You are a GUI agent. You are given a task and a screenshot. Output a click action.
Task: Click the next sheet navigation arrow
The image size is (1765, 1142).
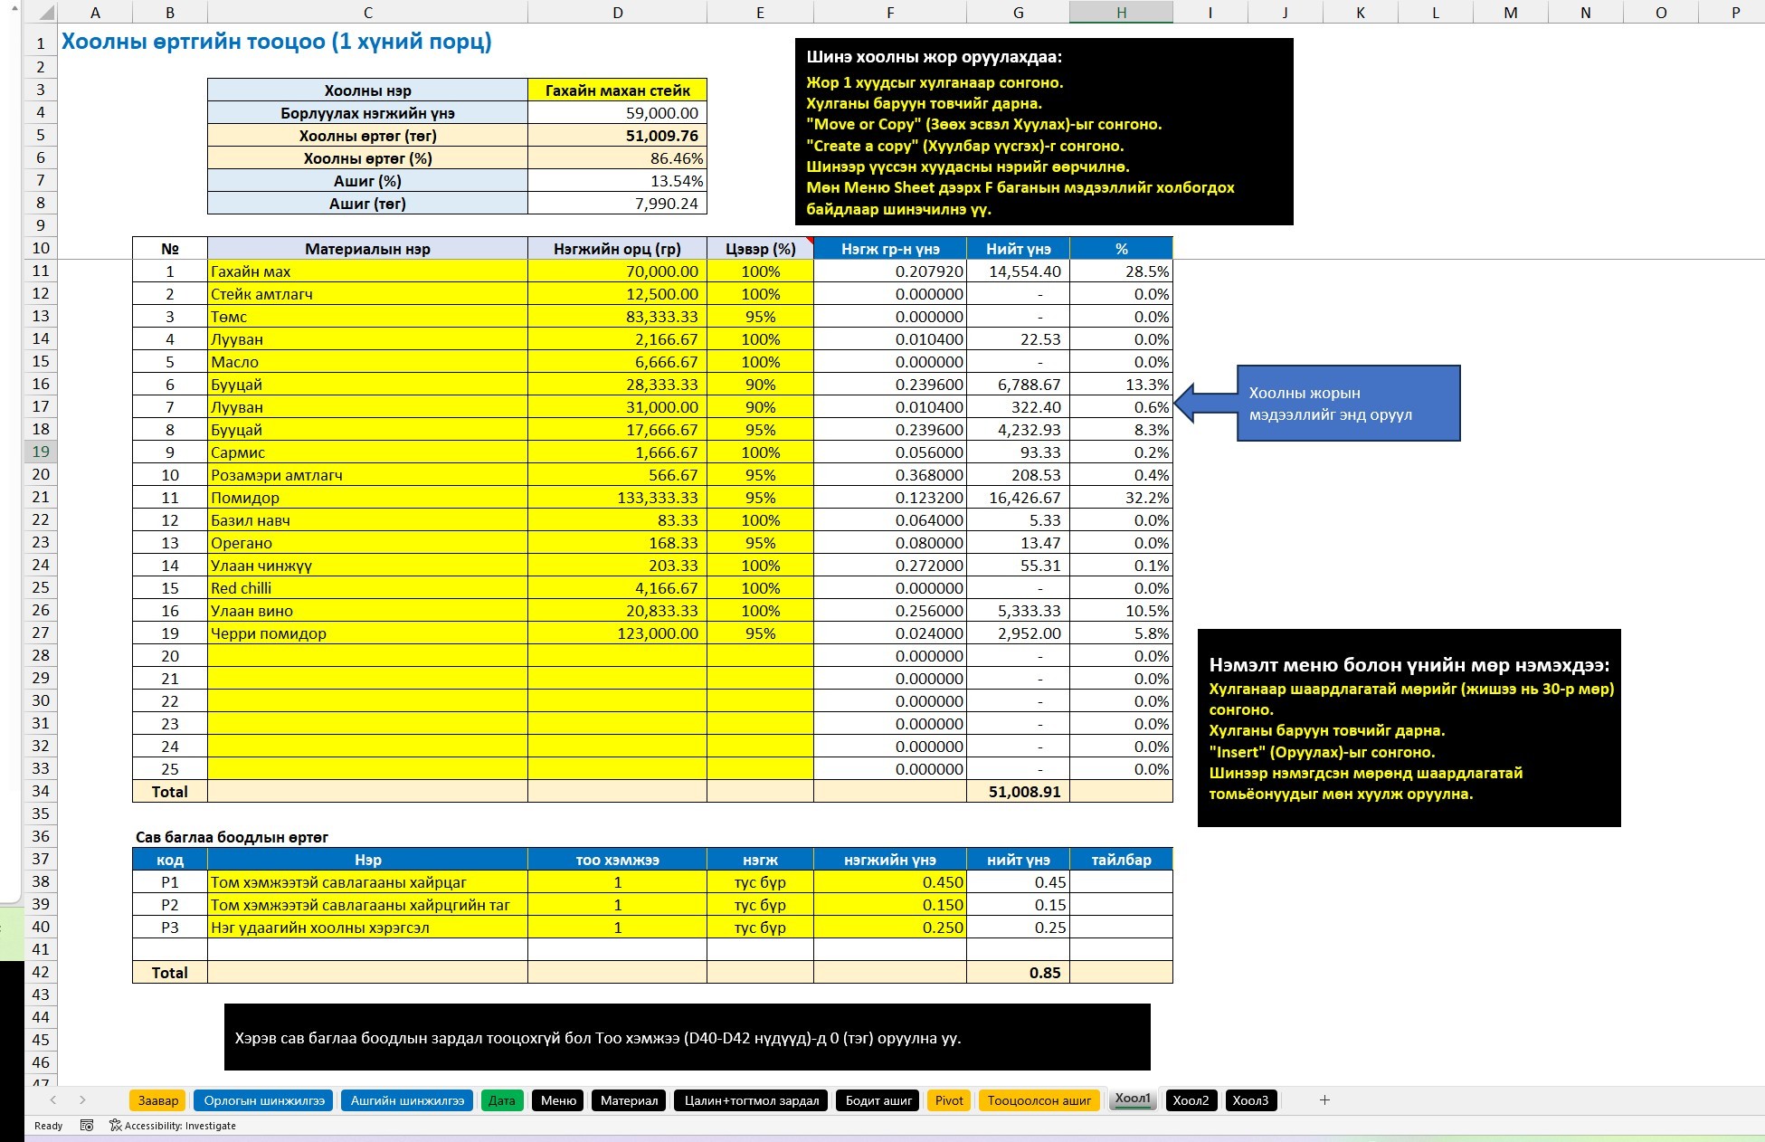tap(82, 1100)
